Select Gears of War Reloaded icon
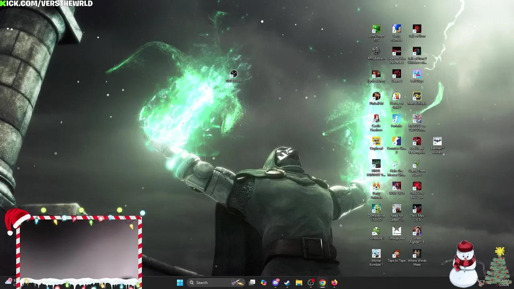The height and width of the screenshot is (289, 514). coord(396,55)
